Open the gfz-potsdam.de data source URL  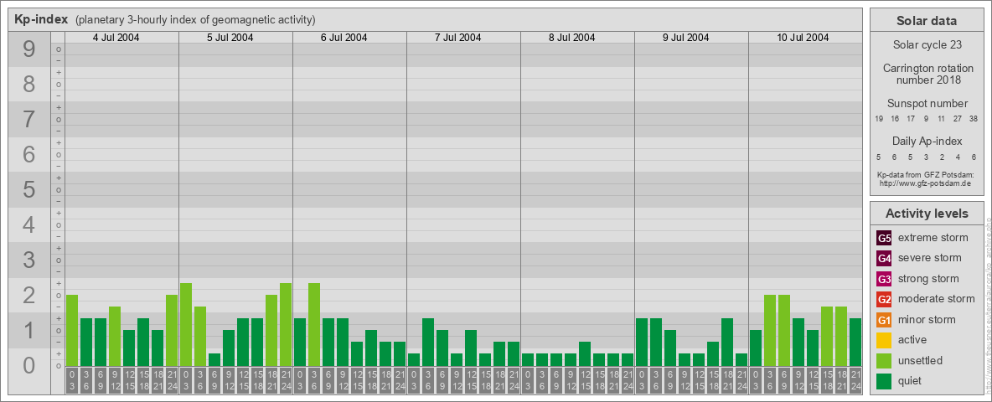(x=927, y=183)
